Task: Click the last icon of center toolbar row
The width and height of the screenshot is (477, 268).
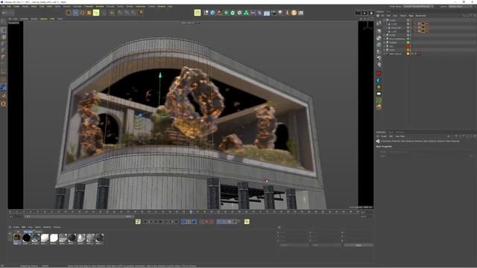Action: 301,13
